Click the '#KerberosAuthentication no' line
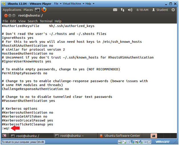The height and width of the screenshot is (145, 179). point(28,113)
